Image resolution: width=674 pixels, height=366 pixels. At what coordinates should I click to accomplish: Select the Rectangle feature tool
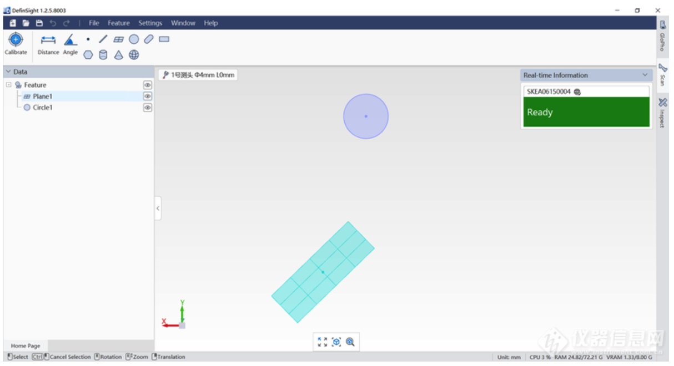click(x=164, y=39)
